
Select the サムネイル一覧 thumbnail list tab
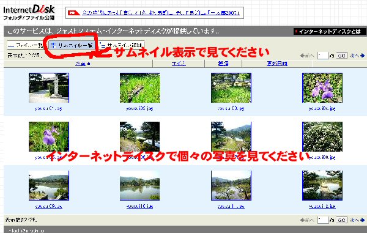72,45
